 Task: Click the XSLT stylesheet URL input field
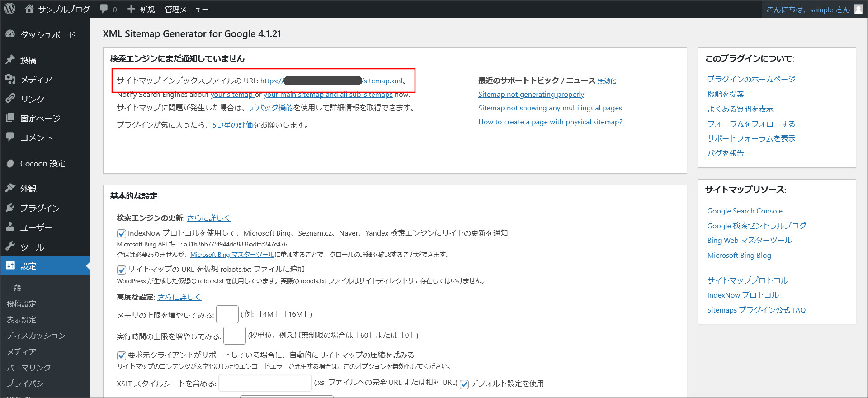coord(265,383)
